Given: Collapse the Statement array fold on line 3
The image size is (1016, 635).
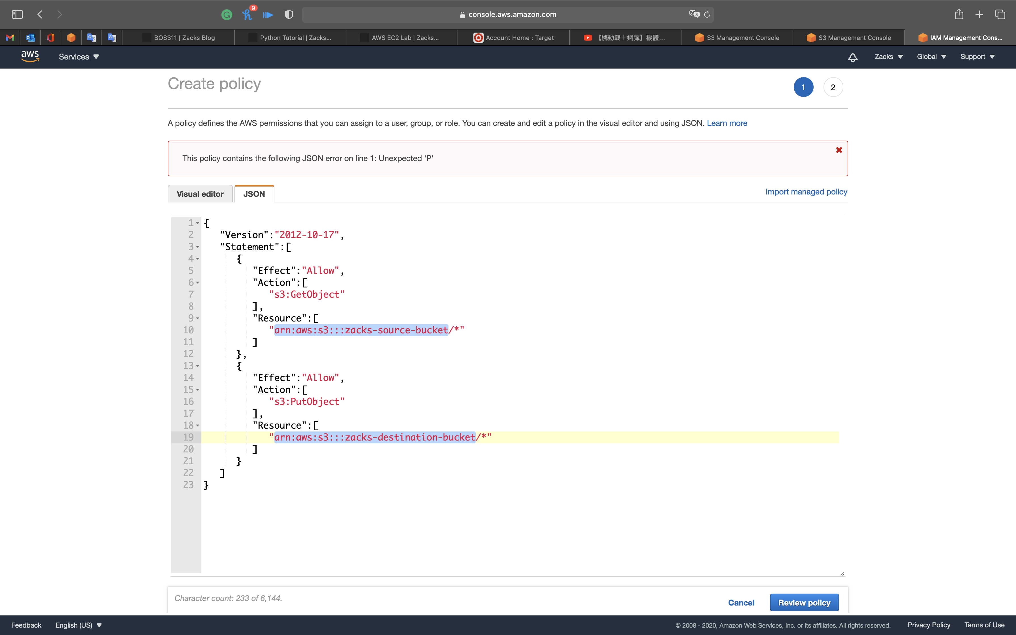Looking at the screenshot, I should tap(198, 247).
